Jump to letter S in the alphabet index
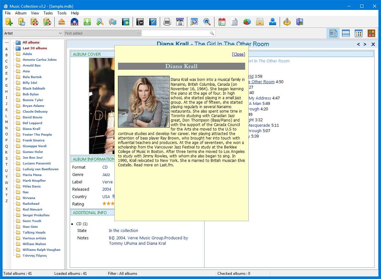This screenshot has width=381, height=279. [x=7, y=158]
